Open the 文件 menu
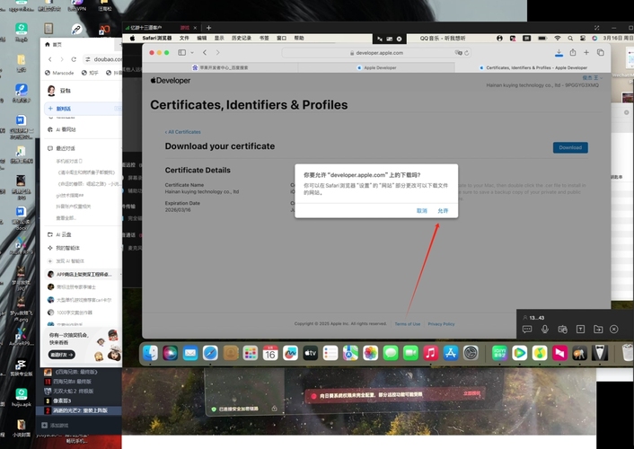 pyautogui.click(x=184, y=38)
